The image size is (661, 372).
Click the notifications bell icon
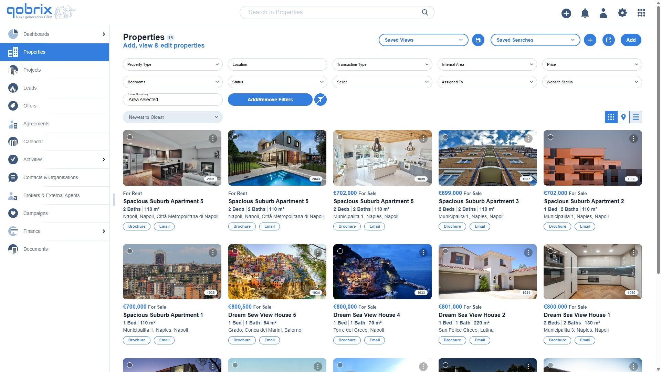tap(585, 13)
